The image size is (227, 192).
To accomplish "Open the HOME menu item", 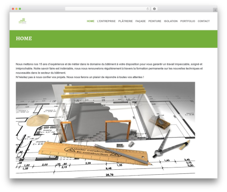I will [90, 21].
